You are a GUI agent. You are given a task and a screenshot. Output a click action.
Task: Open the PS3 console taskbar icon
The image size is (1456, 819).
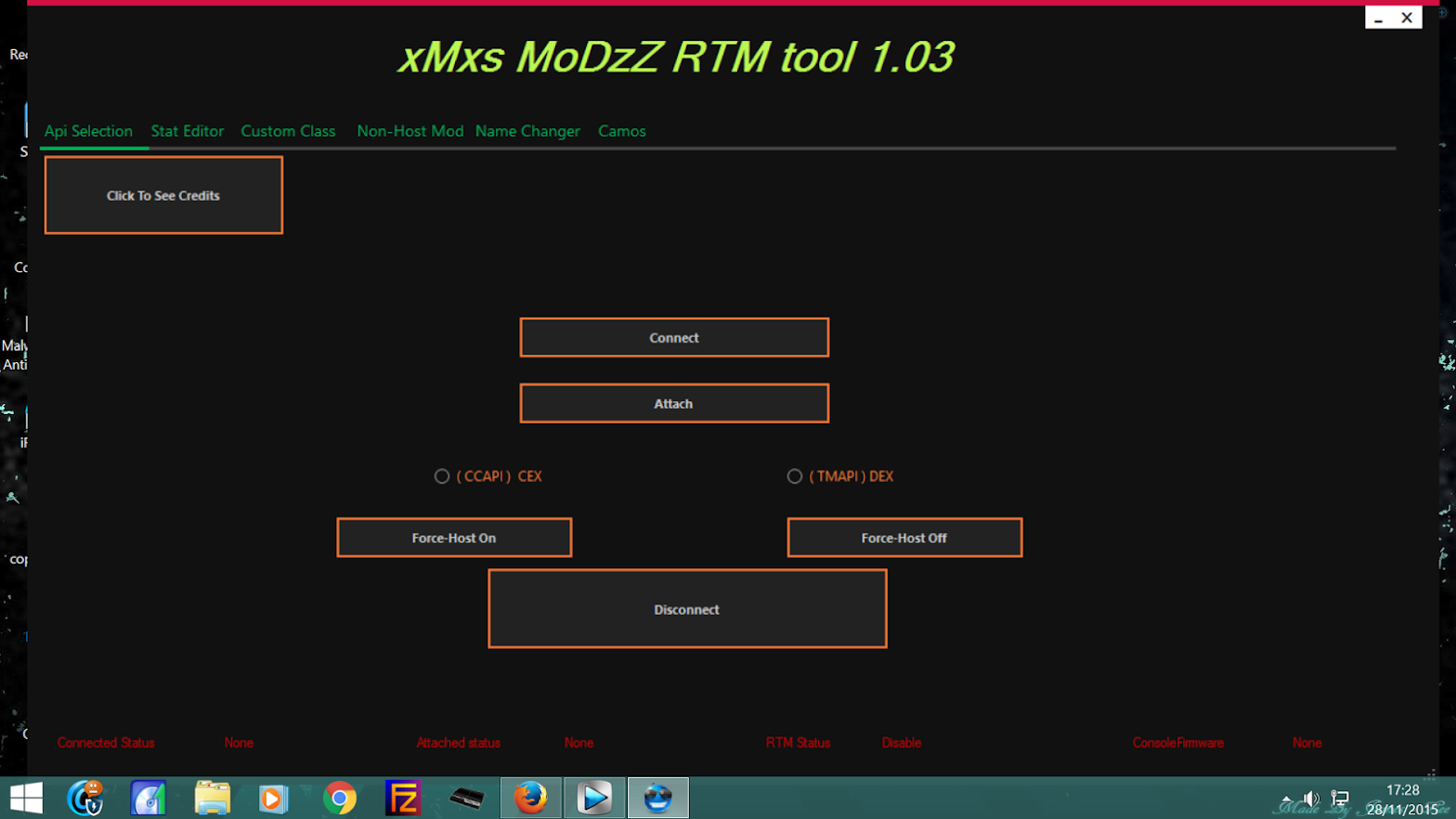coord(466,799)
